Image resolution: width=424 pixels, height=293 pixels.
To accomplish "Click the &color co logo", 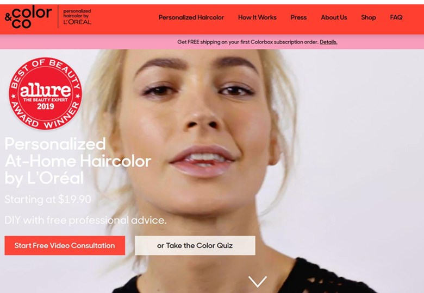I will [28, 17].
